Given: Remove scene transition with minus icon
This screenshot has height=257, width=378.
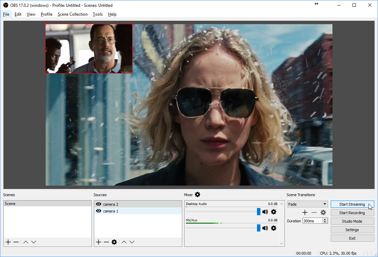Looking at the screenshot, I should pyautogui.click(x=314, y=212).
